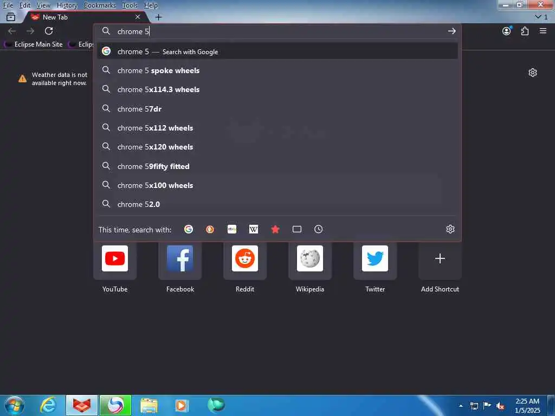Open the File menu
The width and height of the screenshot is (555, 416).
click(8, 5)
